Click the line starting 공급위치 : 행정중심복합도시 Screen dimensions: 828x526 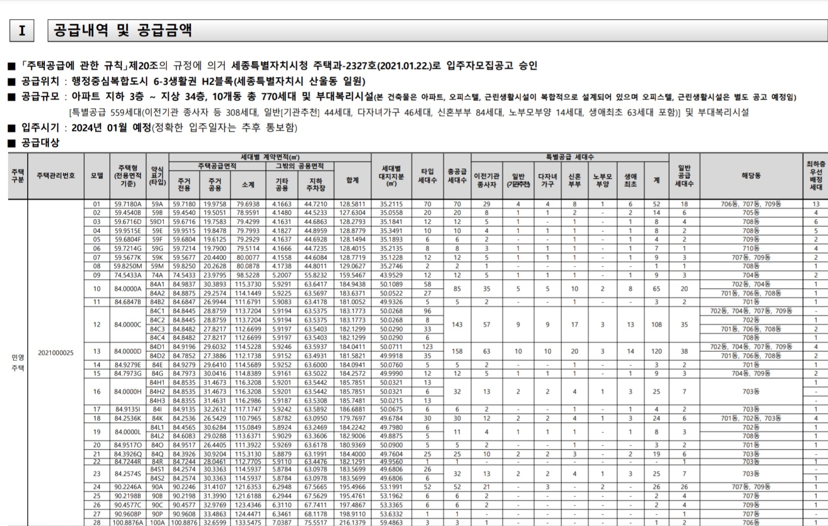coord(186,81)
